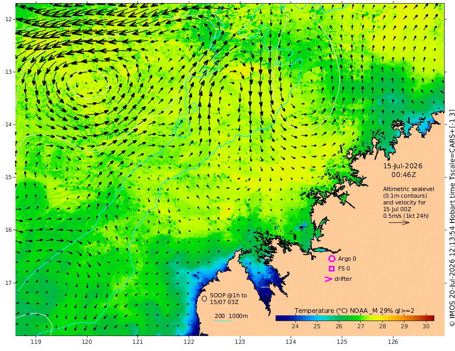Screen dimensions: 455x351
Task: Click the SOOP circle markers near the coast
Action: coord(262,233)
